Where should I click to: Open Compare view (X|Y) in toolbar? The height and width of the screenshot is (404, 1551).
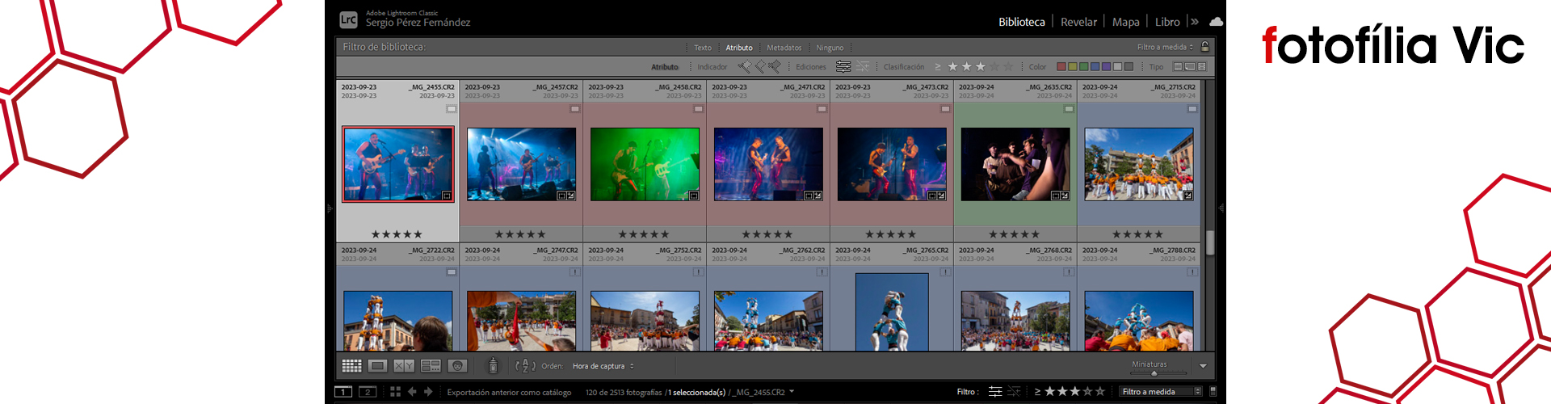pyautogui.click(x=404, y=366)
